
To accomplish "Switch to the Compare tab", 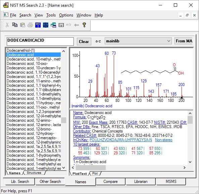I will coord(110,182).
